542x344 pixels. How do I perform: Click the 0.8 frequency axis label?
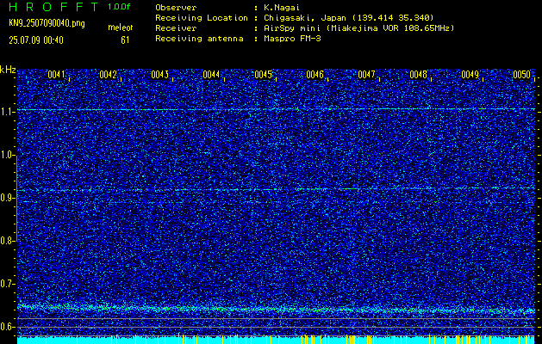tap(7, 241)
